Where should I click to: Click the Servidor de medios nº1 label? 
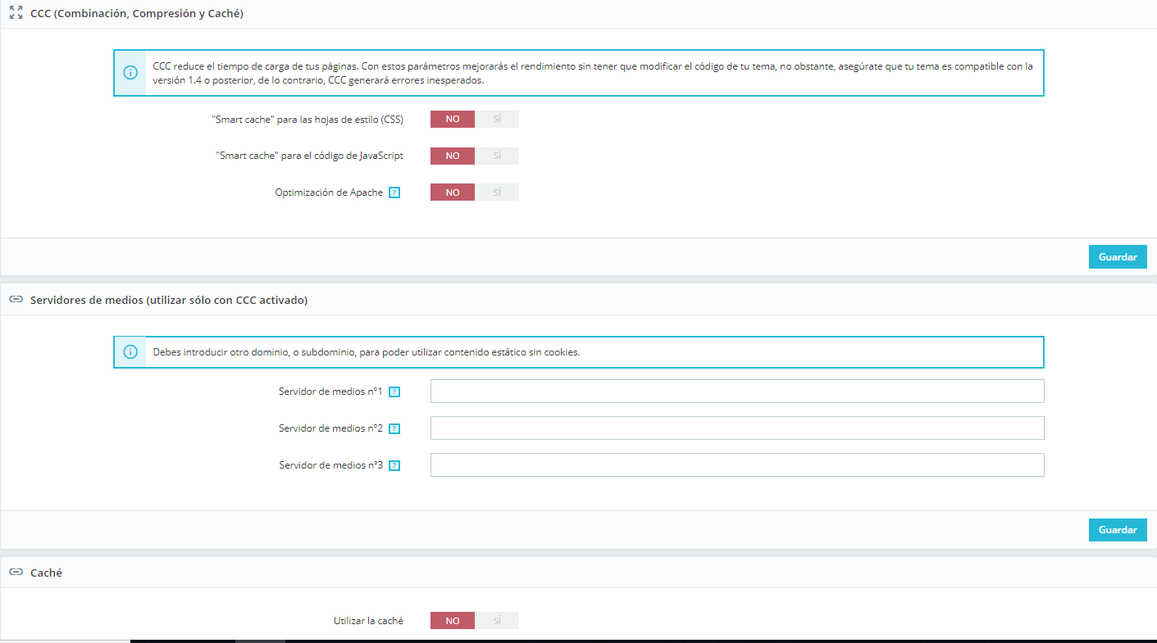331,392
